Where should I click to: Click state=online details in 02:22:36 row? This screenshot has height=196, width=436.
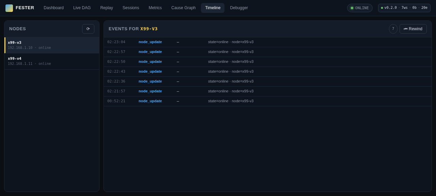coord(231,82)
